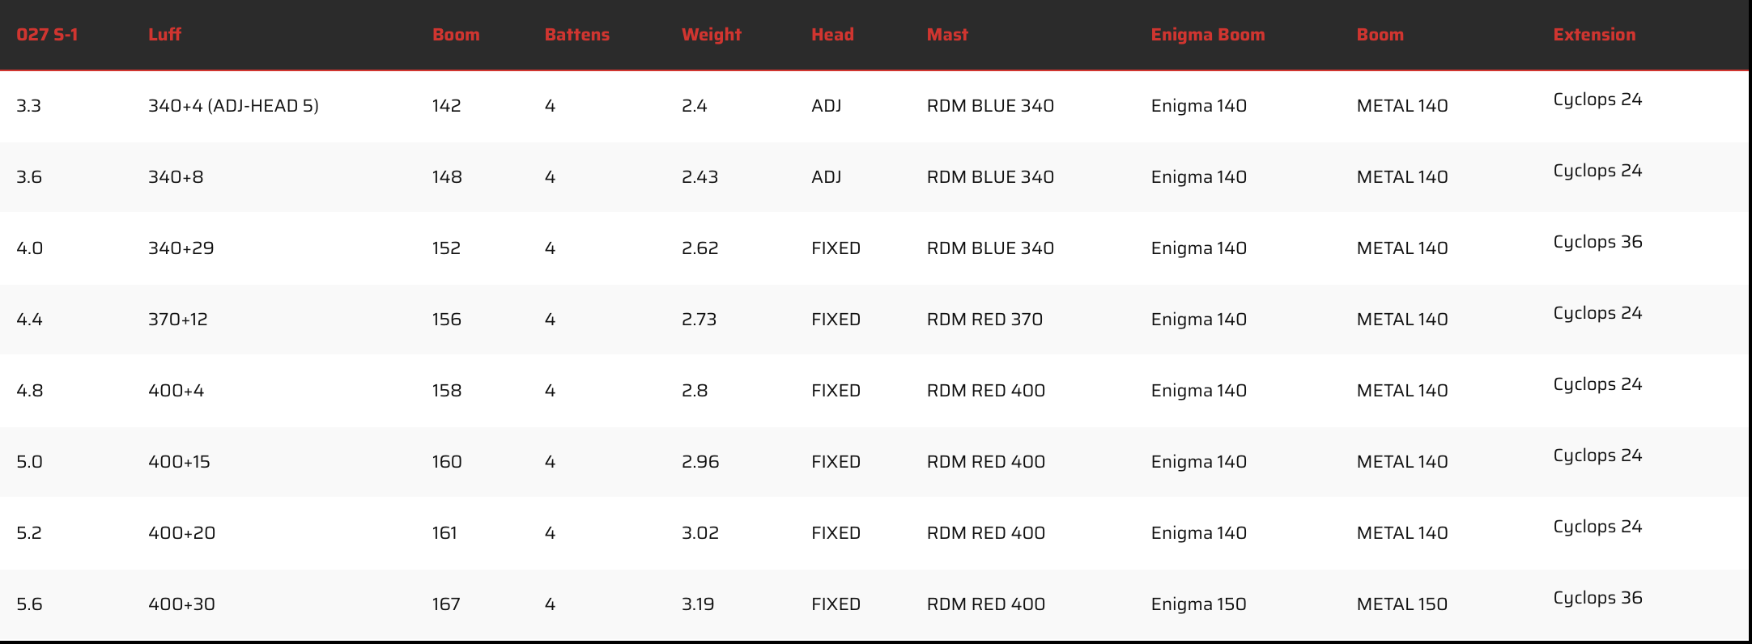Select the weight value "2.43"
Screen dimensions: 1752x644
point(700,177)
